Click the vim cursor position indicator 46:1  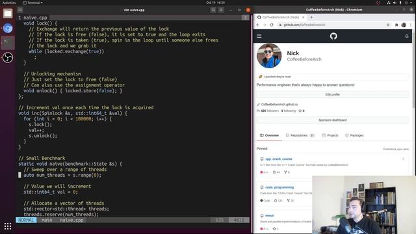tap(239, 220)
